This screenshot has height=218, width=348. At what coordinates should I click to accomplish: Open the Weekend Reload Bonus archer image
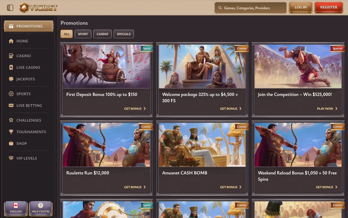tap(298, 145)
